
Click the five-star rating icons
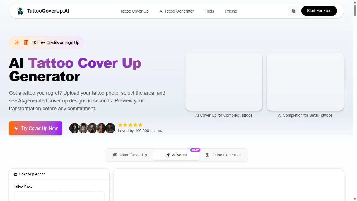[130, 125]
